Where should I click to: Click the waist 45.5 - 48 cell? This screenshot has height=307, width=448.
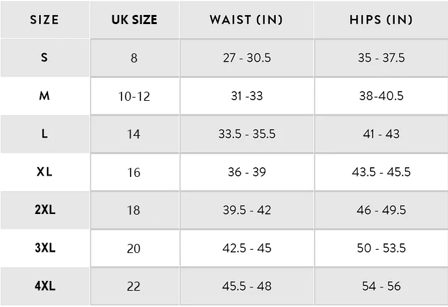click(x=246, y=286)
